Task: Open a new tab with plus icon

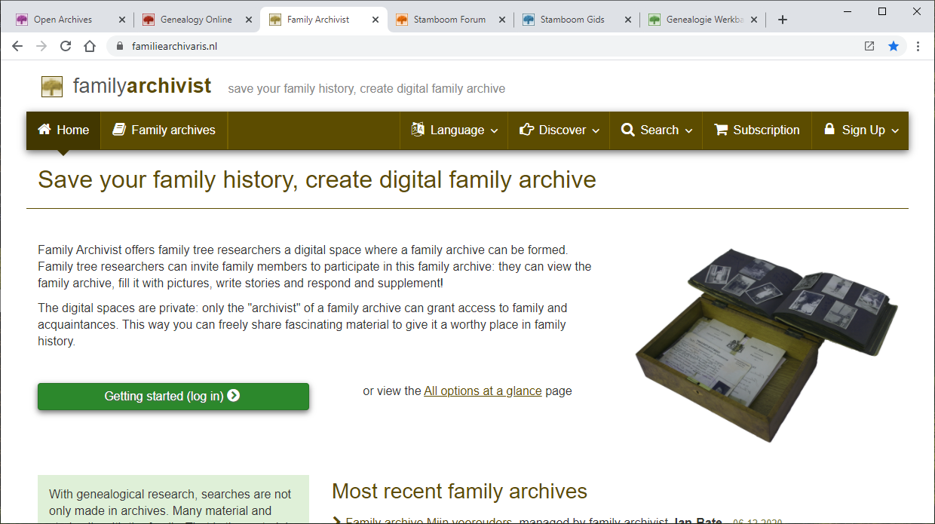Action: tap(783, 20)
